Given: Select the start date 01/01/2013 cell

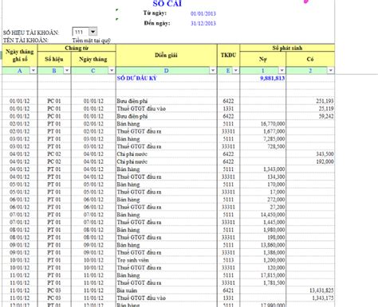Looking at the screenshot, I should pyautogui.click(x=203, y=14).
